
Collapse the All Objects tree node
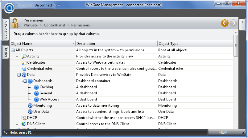[13, 50]
